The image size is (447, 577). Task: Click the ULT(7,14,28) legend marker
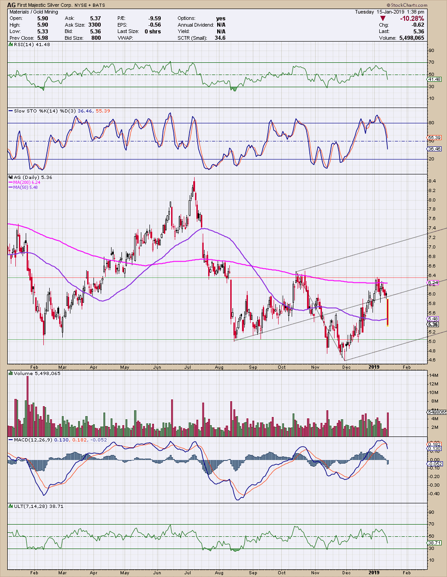point(10,507)
